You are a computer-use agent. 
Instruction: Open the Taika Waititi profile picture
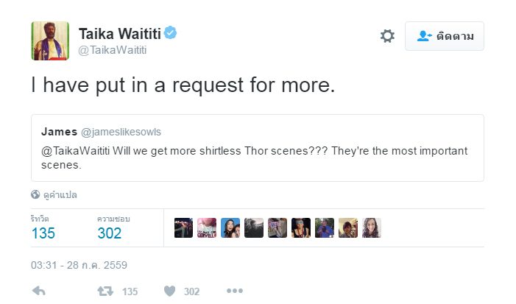(x=50, y=40)
